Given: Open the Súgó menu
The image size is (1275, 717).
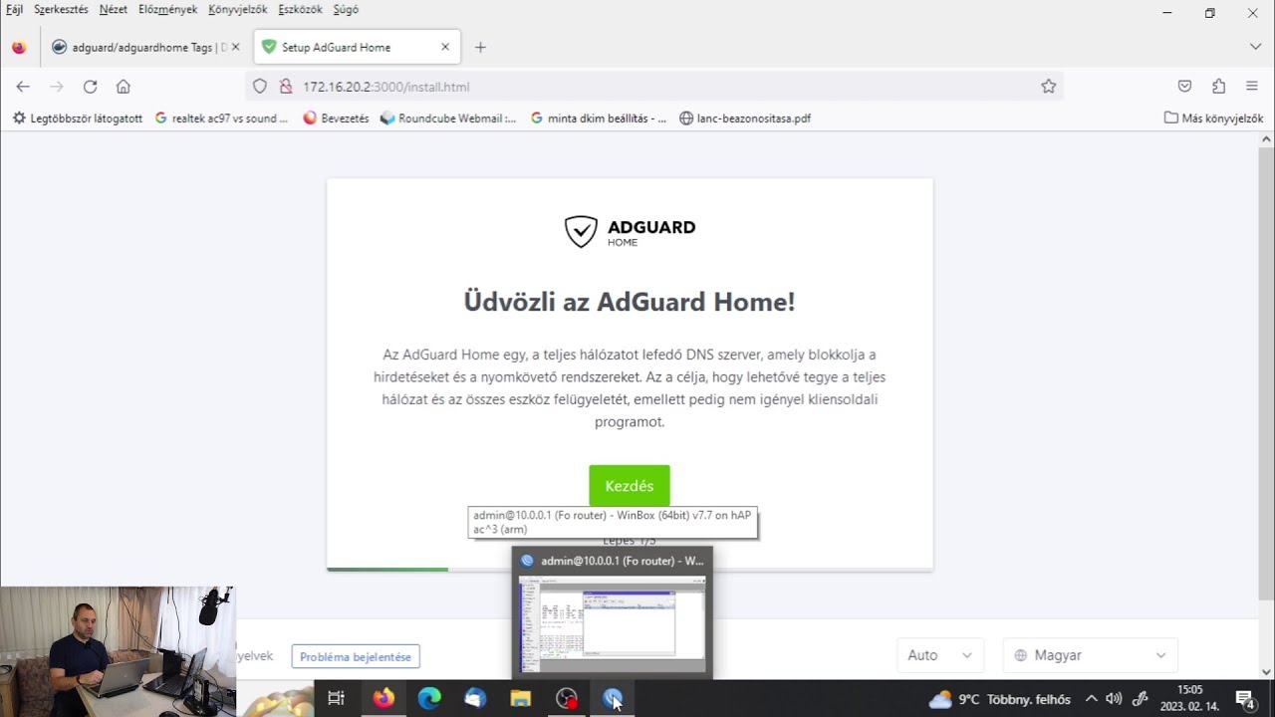Looking at the screenshot, I should click(x=346, y=9).
